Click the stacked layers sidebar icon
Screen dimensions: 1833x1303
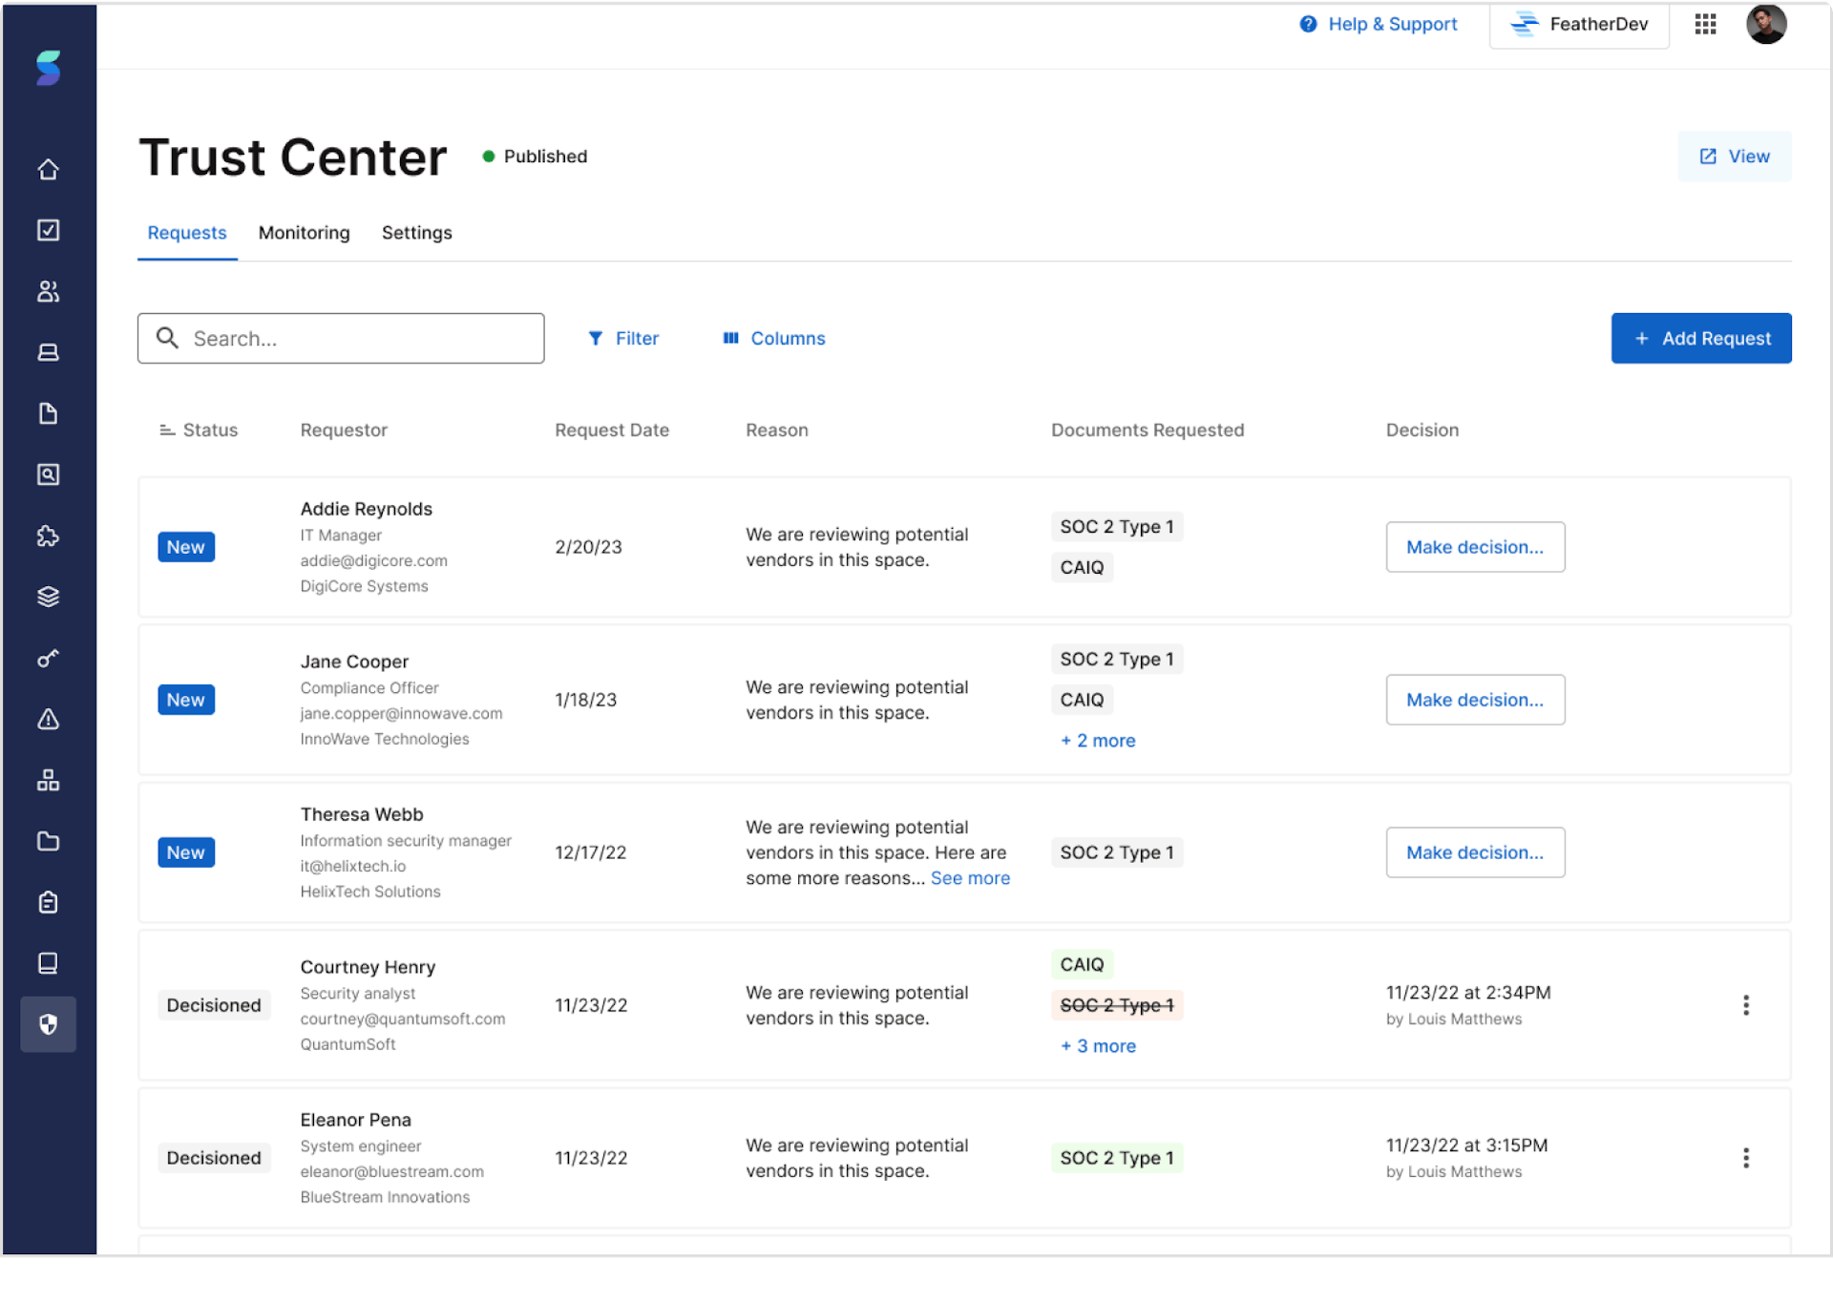pos(48,598)
